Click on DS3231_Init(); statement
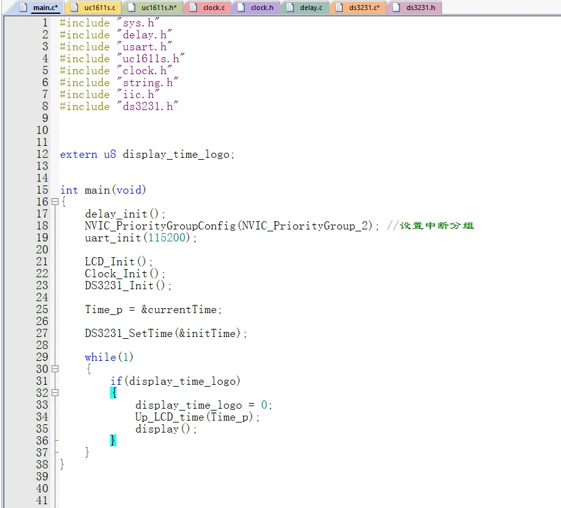 coord(128,285)
